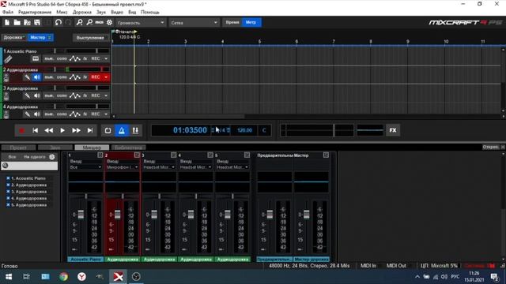Click the mixer track search field
Screen dimensions: 506x284
(29, 166)
